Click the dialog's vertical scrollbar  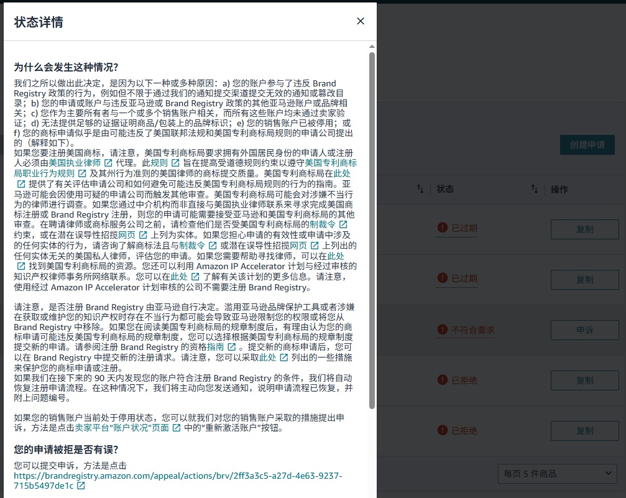[x=372, y=230]
